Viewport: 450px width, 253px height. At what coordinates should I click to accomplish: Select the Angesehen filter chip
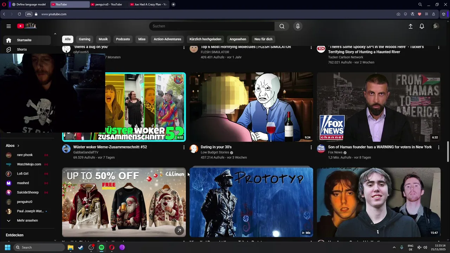click(238, 39)
